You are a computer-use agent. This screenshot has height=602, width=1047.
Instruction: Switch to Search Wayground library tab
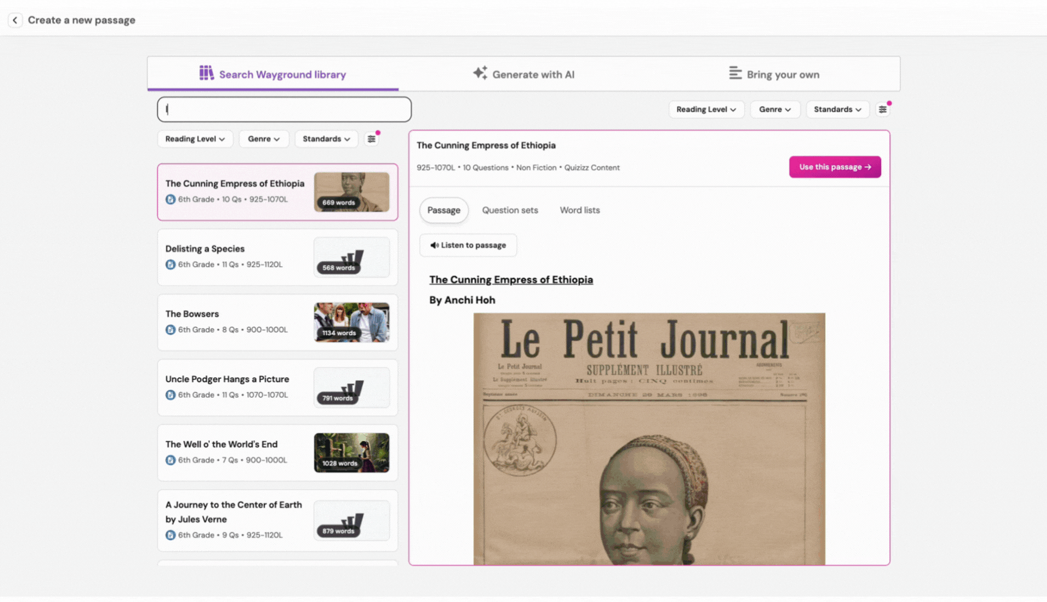pos(273,74)
